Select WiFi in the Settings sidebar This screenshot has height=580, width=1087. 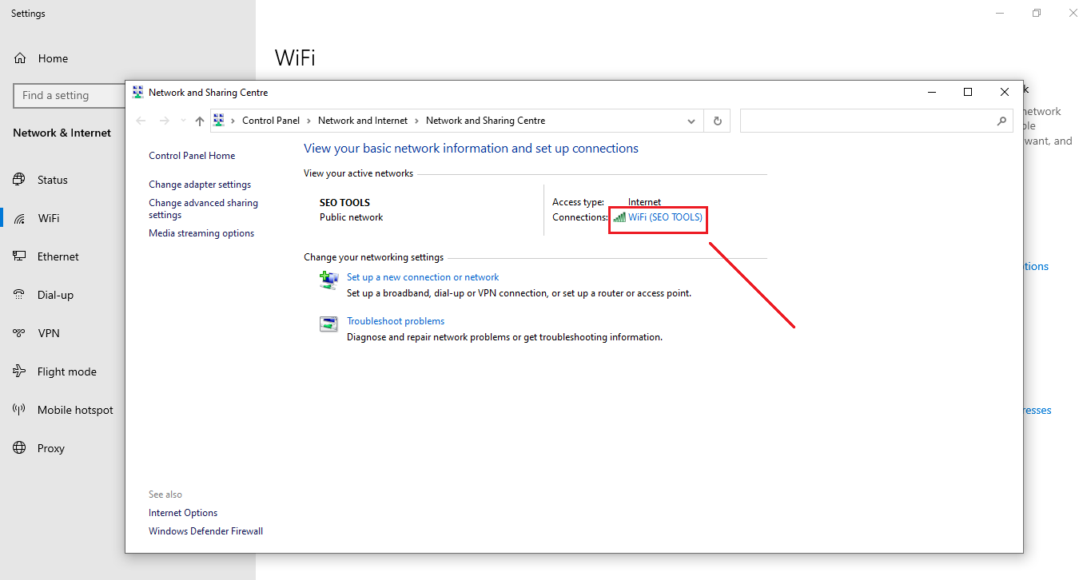tap(48, 218)
